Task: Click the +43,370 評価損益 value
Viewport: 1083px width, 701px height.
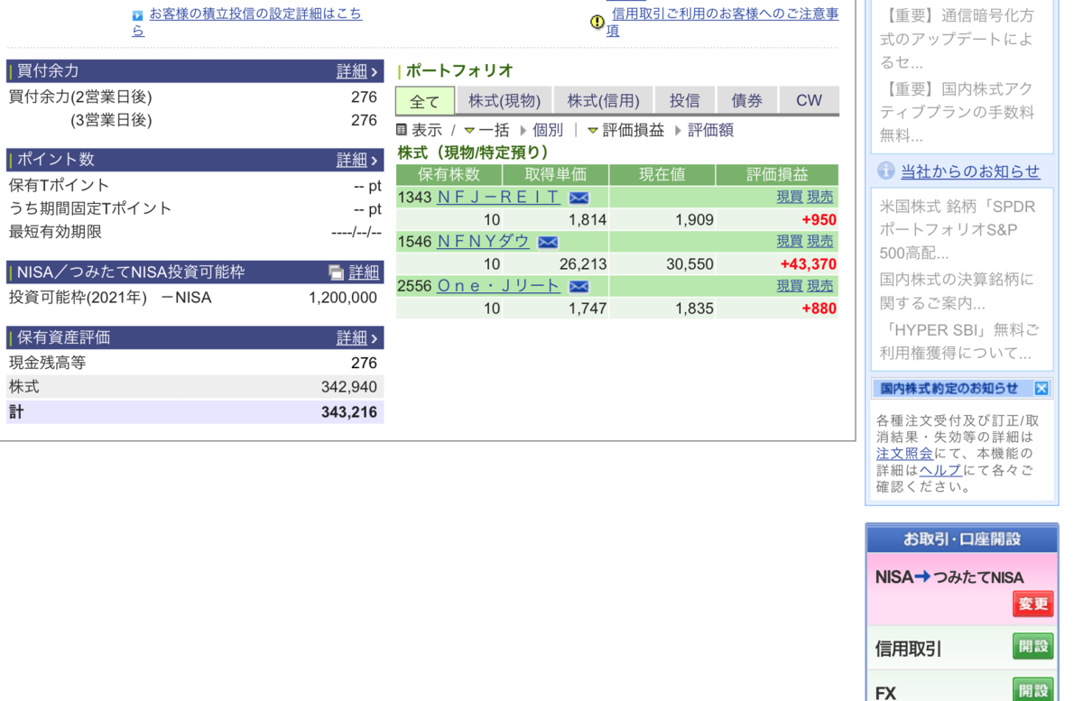Action: point(809,264)
